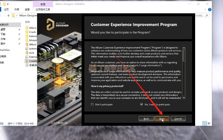Click the Next button in installer

[162, 119]
